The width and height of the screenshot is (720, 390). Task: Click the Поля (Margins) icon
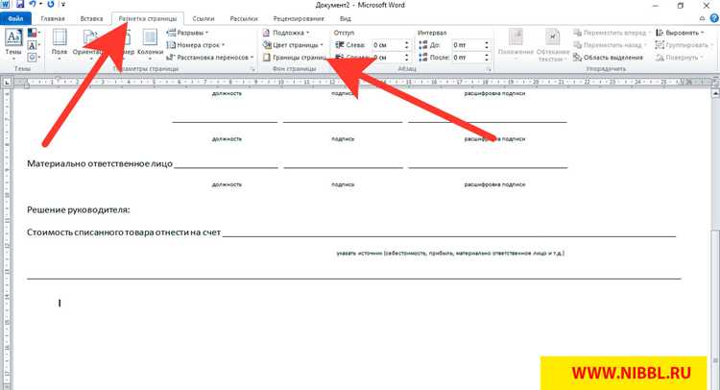pyautogui.click(x=60, y=42)
